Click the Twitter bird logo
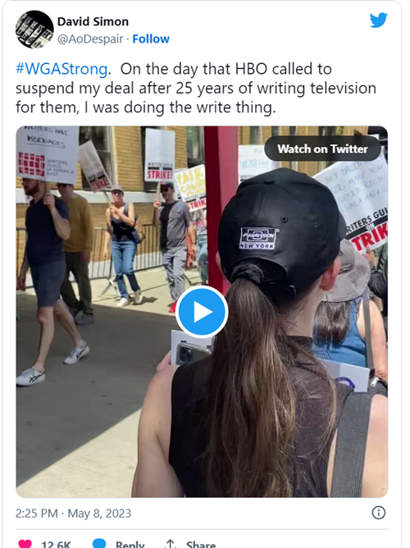410x548 pixels. pos(379,20)
